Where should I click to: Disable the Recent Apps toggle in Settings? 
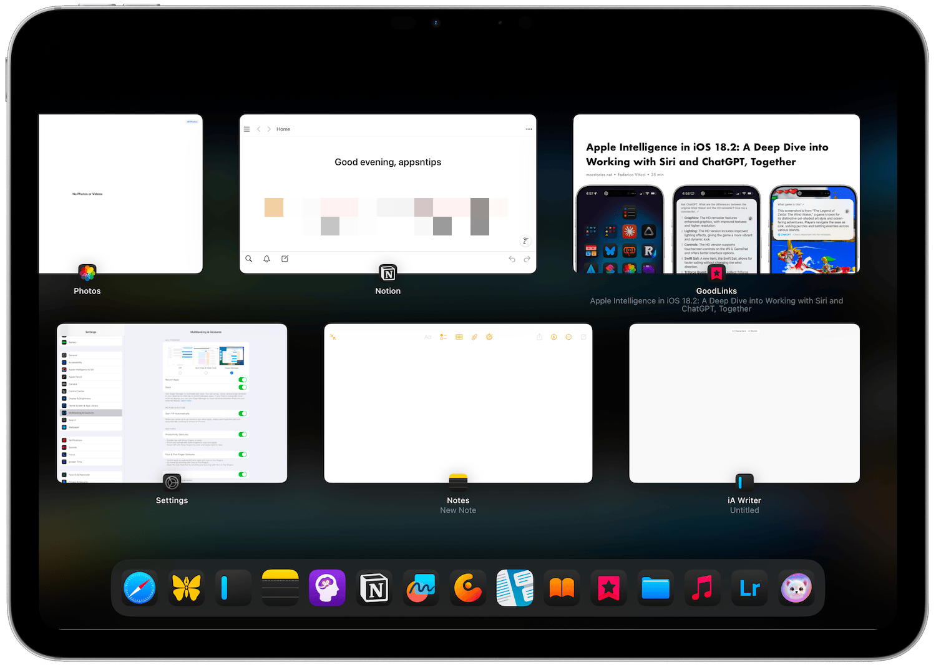point(243,380)
